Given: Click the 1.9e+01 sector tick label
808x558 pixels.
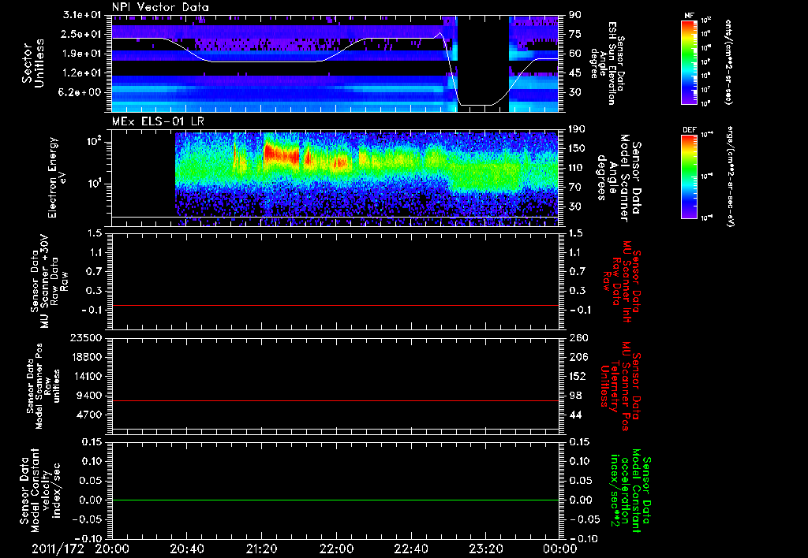Looking at the screenshot, I should [x=83, y=54].
